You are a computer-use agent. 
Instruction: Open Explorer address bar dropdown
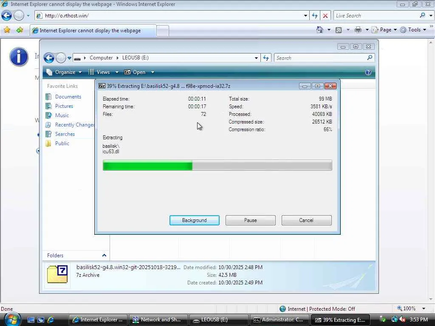[x=256, y=58]
